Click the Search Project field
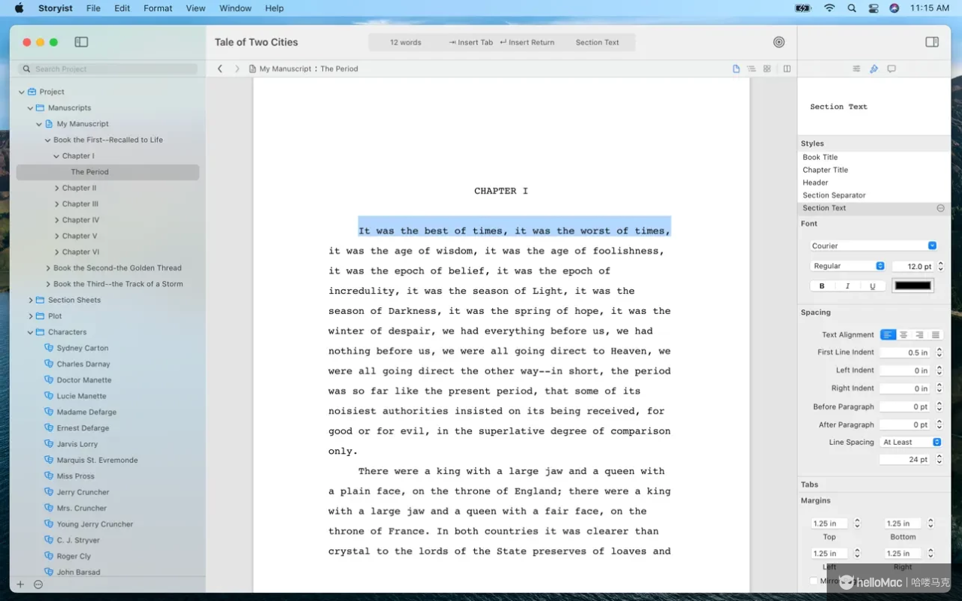 (108, 69)
